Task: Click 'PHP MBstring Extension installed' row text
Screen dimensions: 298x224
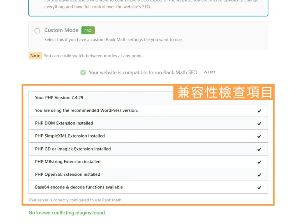Action: click(68, 161)
